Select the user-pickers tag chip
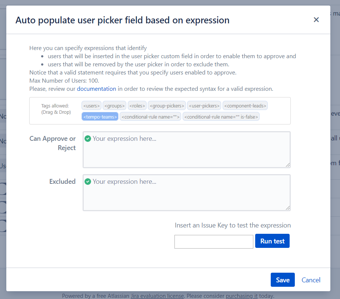The width and height of the screenshot is (340, 299). [x=204, y=106]
